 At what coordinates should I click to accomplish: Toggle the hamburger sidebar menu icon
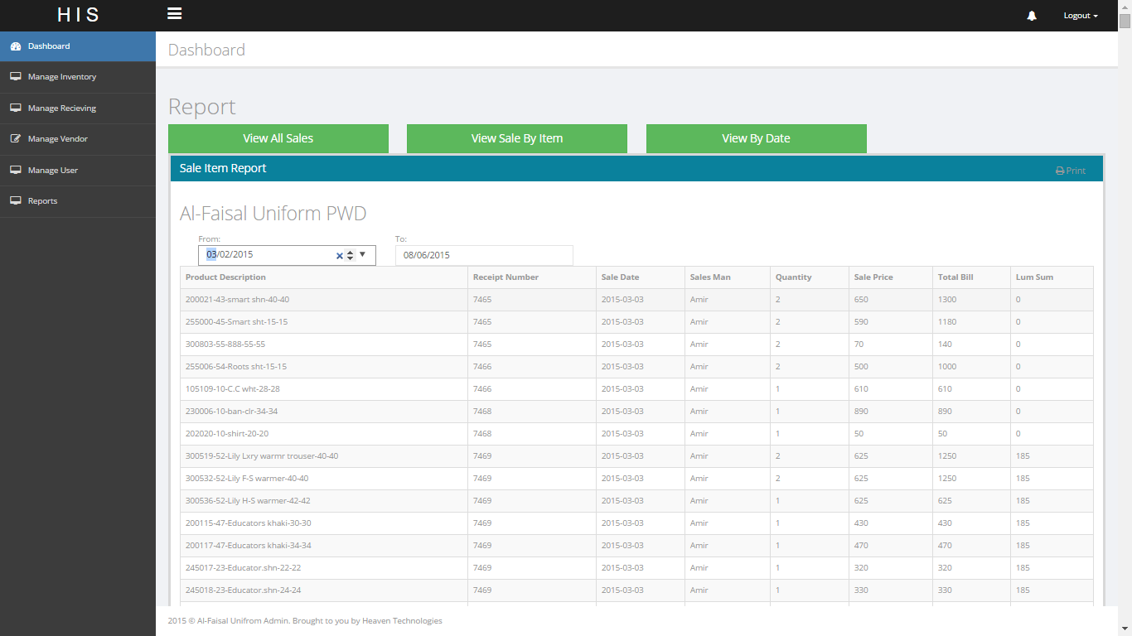tap(174, 14)
